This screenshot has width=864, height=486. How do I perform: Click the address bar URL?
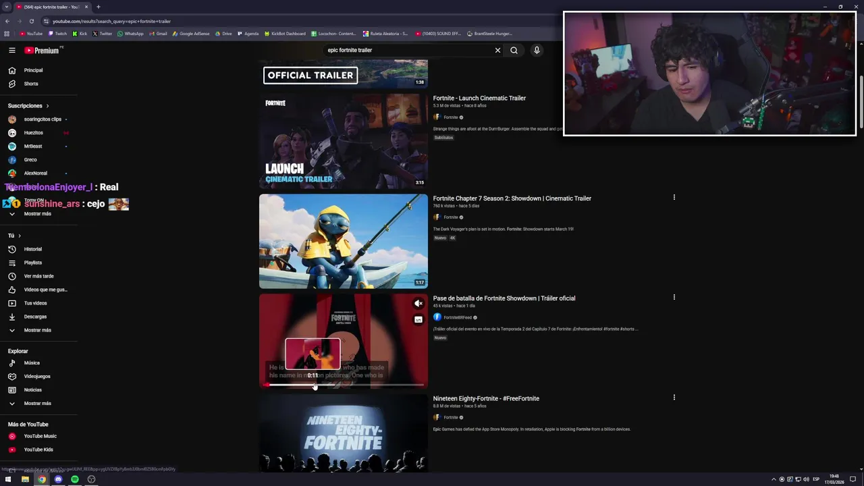point(111,22)
